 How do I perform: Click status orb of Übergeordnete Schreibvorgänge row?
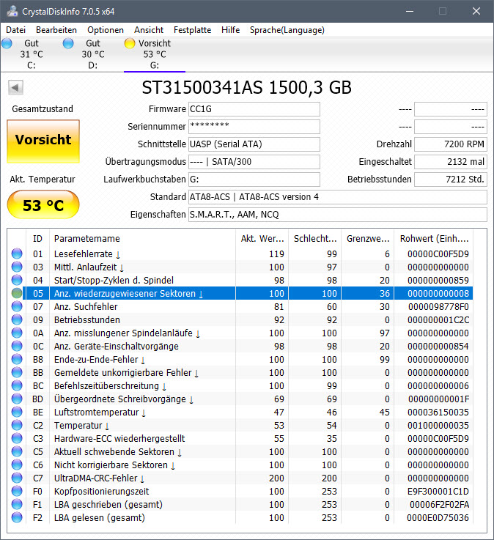coord(17,399)
